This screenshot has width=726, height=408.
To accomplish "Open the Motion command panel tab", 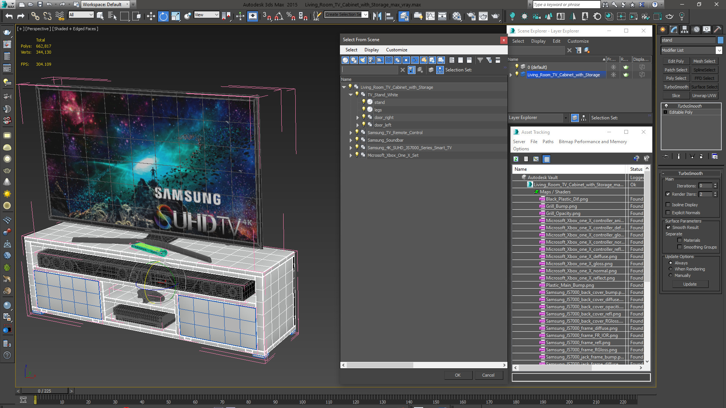I will [x=696, y=29].
